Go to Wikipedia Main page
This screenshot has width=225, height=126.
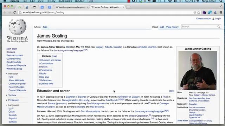pos(12,49)
